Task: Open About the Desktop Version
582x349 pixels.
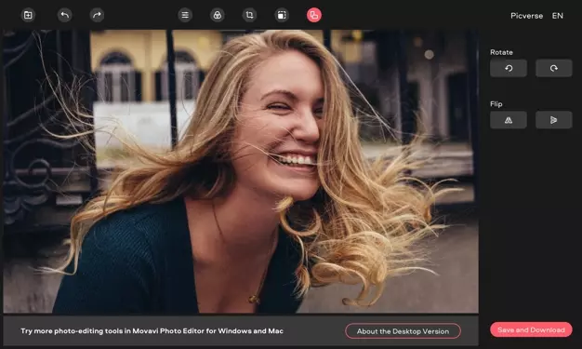Action: point(403,331)
